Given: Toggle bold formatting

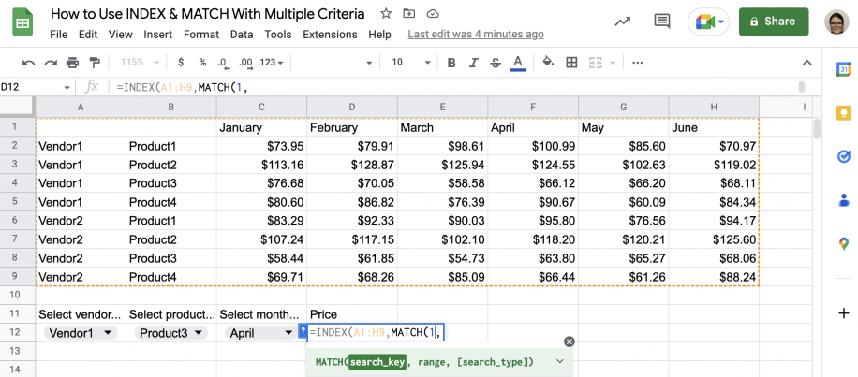Looking at the screenshot, I should pyautogui.click(x=451, y=63).
